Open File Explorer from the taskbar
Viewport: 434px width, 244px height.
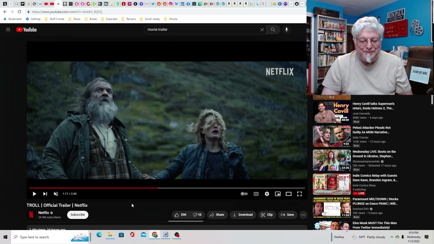(110, 235)
